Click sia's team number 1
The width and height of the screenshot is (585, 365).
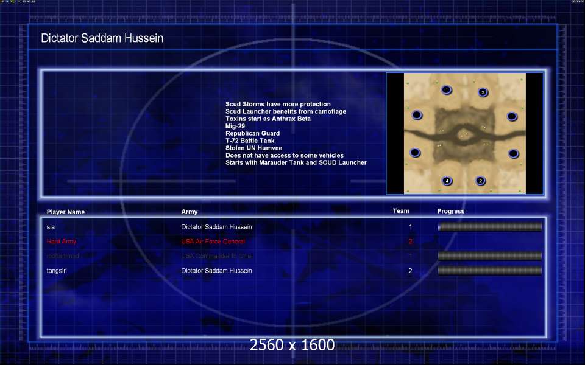[x=410, y=227]
